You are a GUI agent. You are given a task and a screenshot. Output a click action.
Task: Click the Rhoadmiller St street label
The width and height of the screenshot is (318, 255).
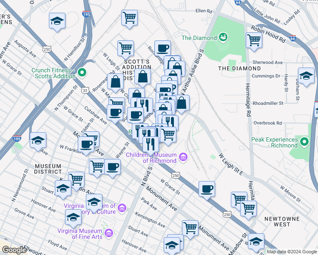tap(268, 103)
